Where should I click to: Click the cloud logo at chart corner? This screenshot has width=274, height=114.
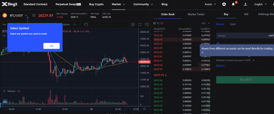(5, 102)
